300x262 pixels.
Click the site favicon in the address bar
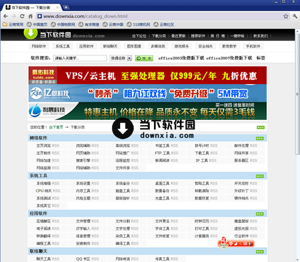pos(40,16)
